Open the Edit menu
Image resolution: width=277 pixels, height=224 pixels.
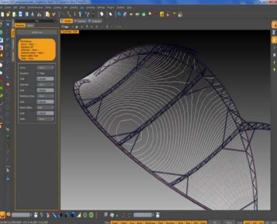pos(15,7)
